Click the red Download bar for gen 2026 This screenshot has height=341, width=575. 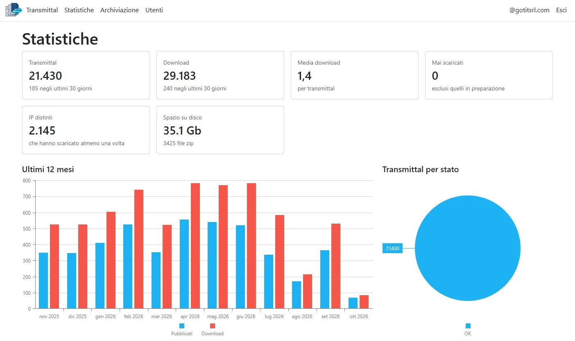pos(111,260)
